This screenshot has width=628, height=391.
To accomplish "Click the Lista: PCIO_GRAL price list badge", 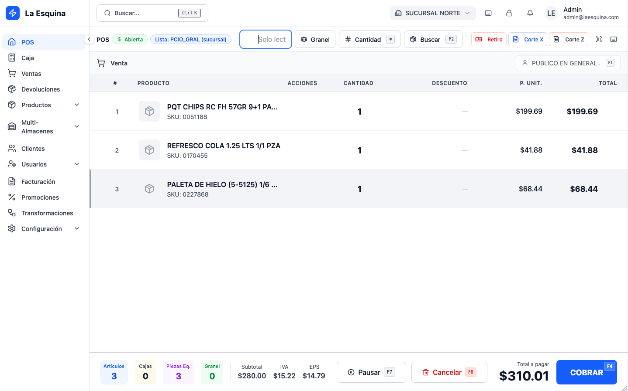I will [x=191, y=39].
